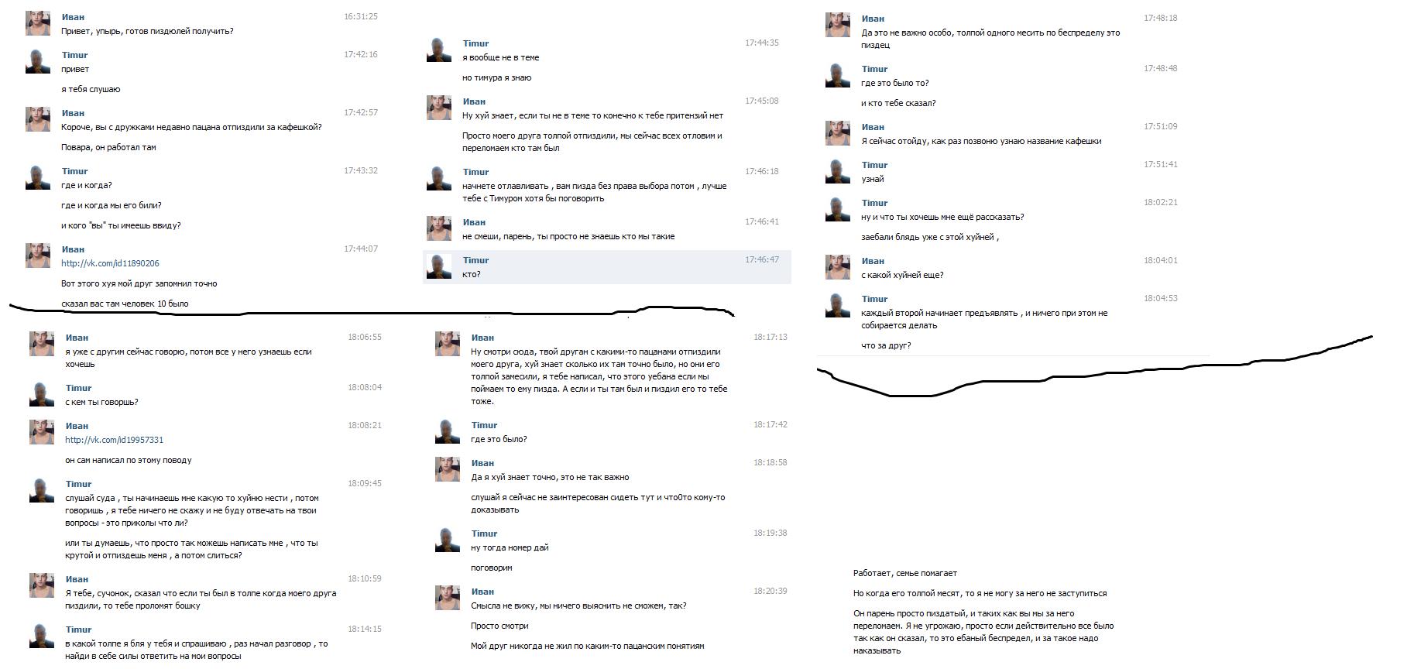The image size is (1414, 669).
Task: Click Timur's avatar at the 17:44:35 message
Action: [439, 50]
